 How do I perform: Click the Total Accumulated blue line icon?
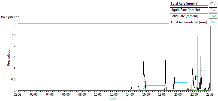213,22
